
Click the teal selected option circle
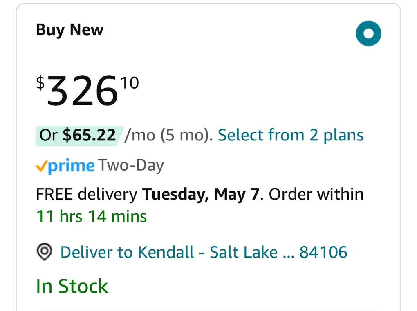[368, 33]
